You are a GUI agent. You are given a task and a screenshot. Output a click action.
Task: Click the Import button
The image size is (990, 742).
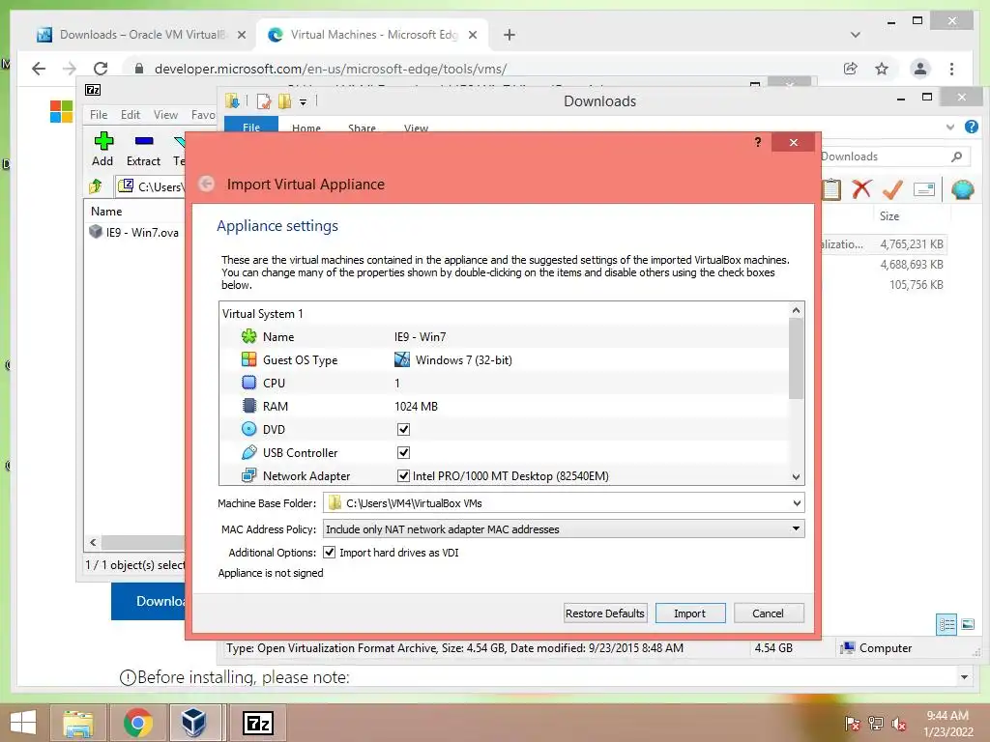[x=689, y=613]
